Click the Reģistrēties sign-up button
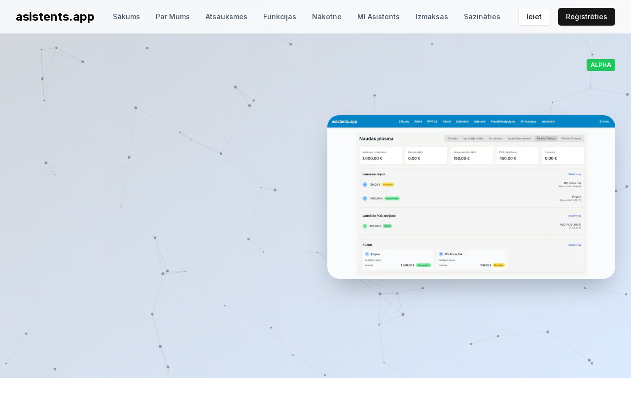Image resolution: width=631 pixels, height=394 pixels. point(587,17)
